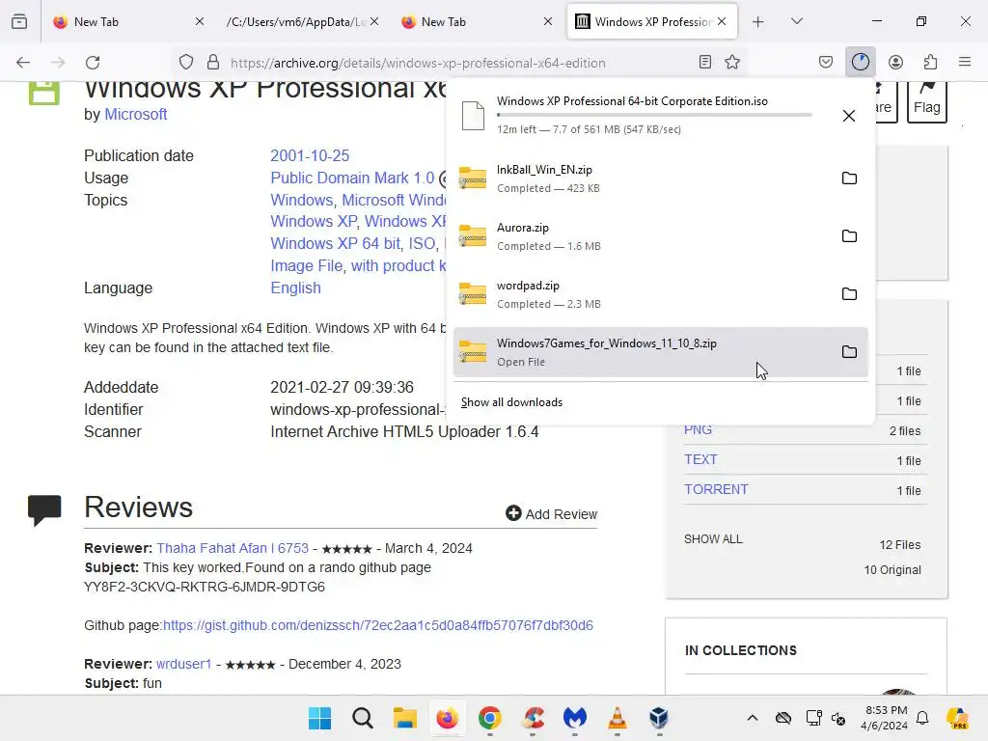List all tabs dropdown arrow
The width and height of the screenshot is (988, 741).
tap(796, 21)
